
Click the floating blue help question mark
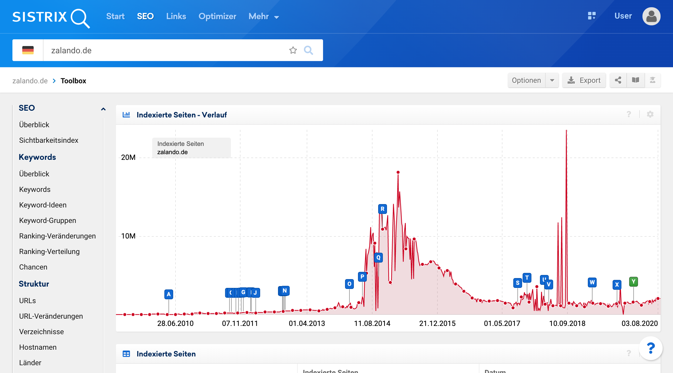point(650,348)
